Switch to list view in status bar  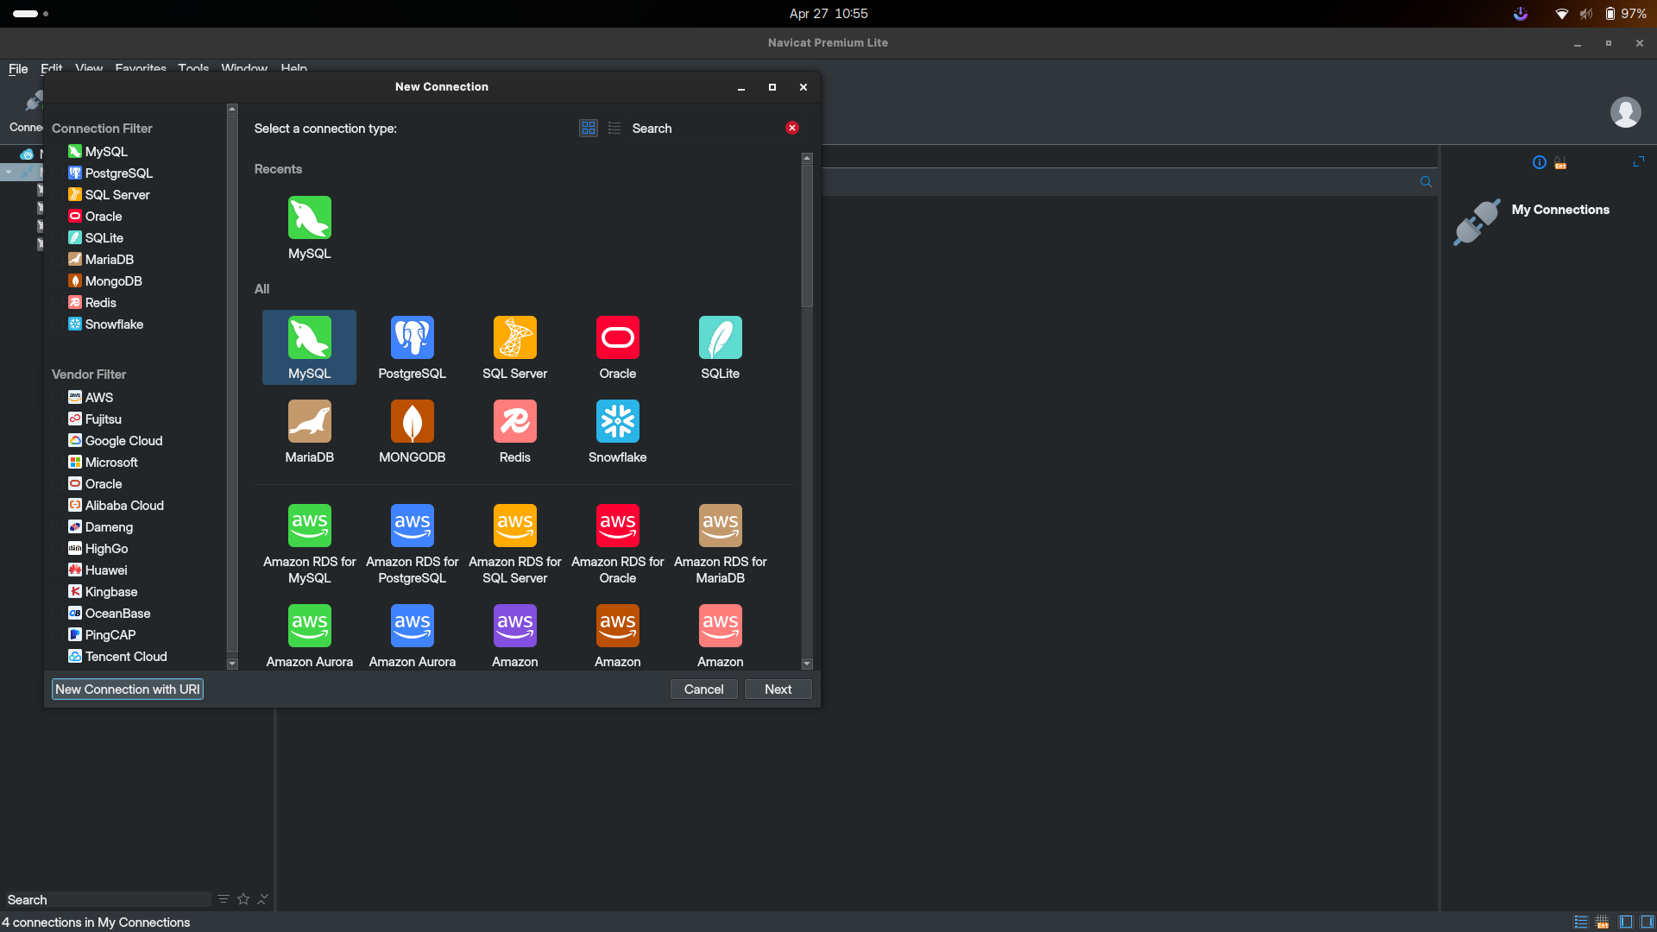1580,922
